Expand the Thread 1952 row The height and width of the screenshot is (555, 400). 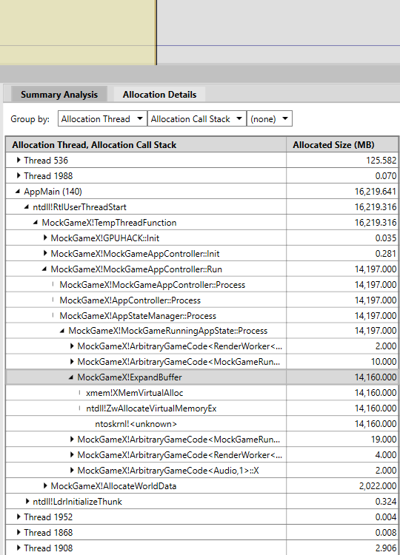click(19, 517)
